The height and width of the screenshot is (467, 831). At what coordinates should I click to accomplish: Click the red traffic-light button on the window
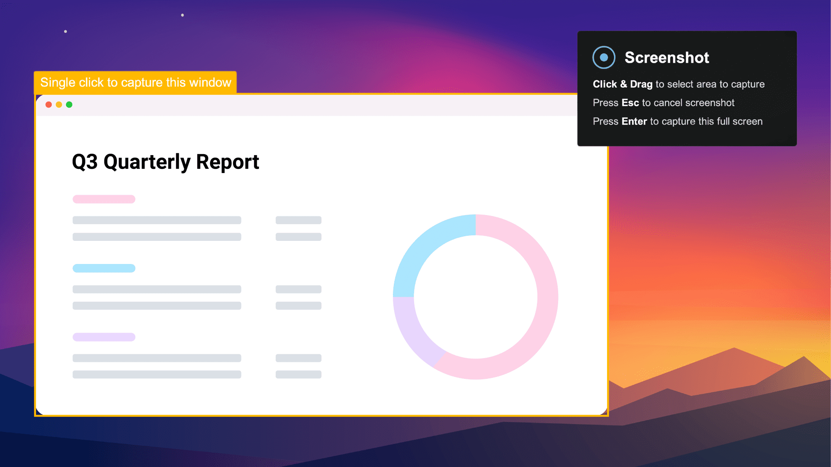click(48, 105)
